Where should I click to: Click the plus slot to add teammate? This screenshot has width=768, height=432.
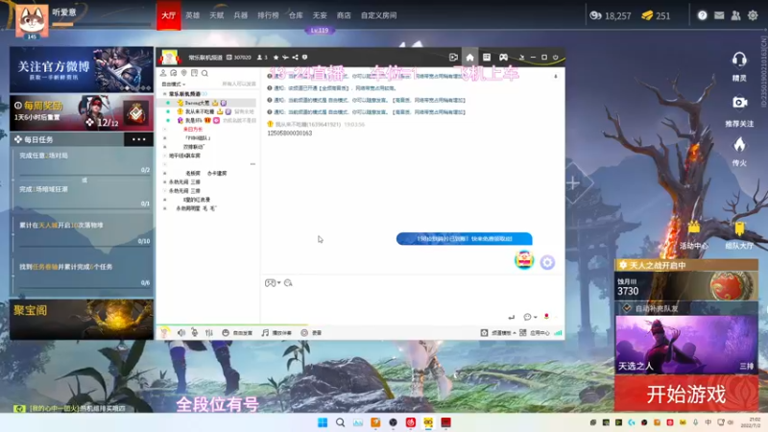point(573,183)
